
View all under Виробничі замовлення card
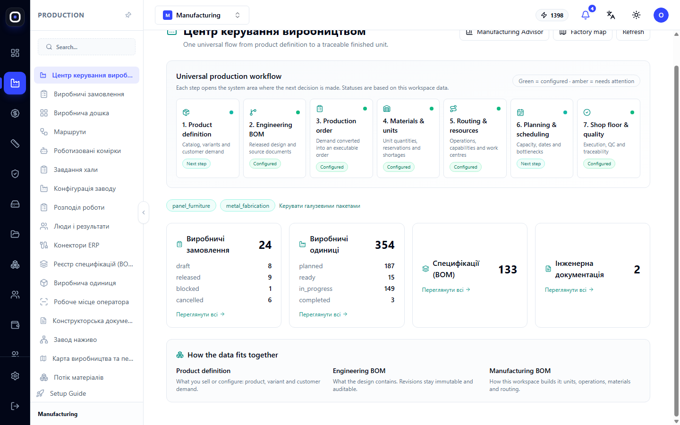[200, 314]
